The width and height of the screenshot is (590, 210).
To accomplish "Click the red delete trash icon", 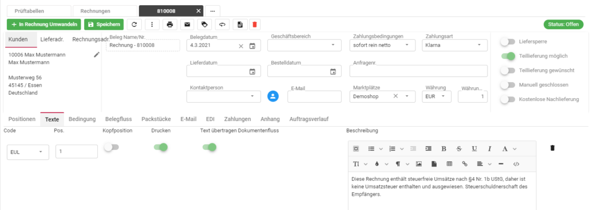I will pos(255,24).
